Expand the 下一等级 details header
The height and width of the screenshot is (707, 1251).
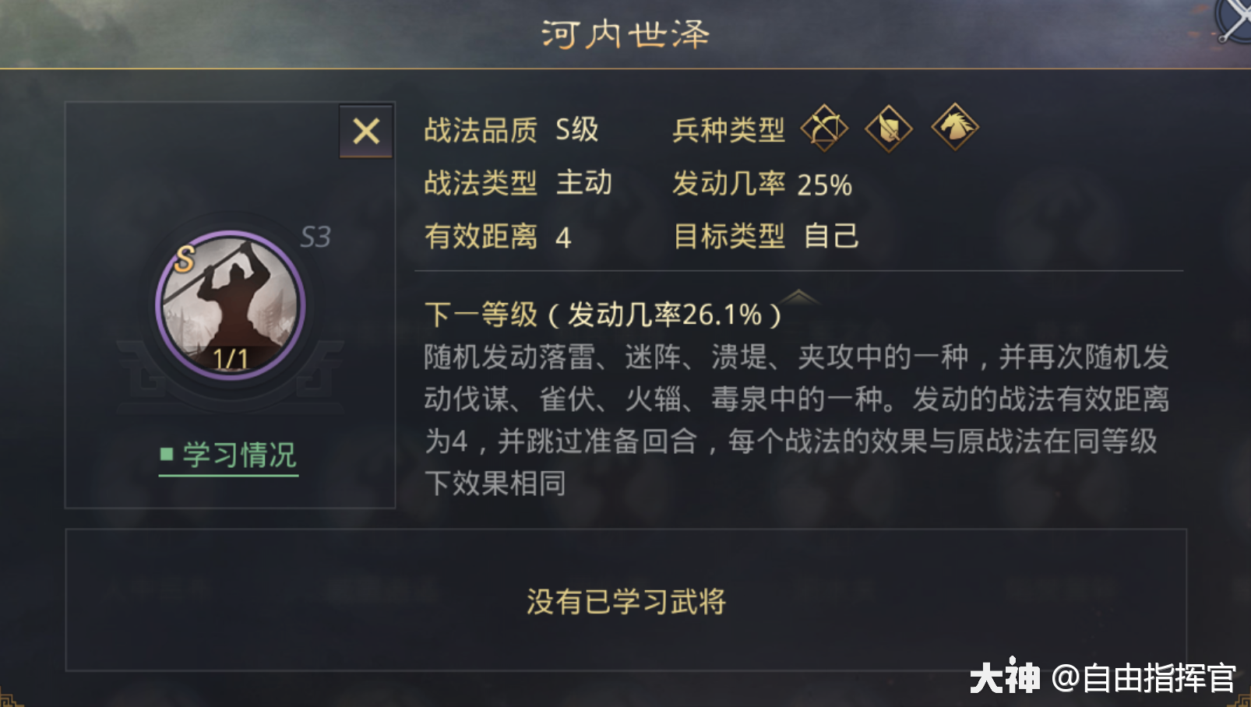tap(600, 314)
